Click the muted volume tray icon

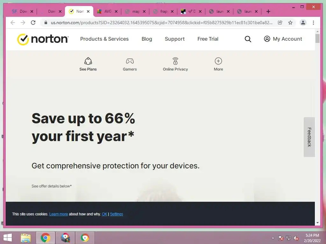pos(296,238)
